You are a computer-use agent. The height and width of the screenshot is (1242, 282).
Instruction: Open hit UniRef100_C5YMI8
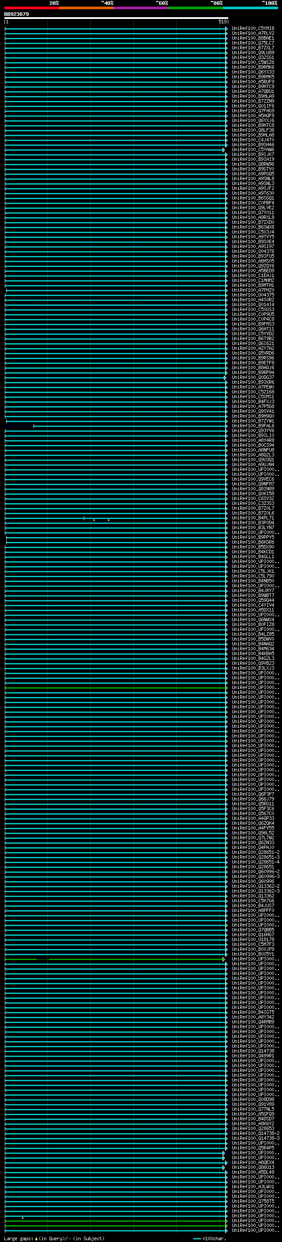[x=252, y=29]
